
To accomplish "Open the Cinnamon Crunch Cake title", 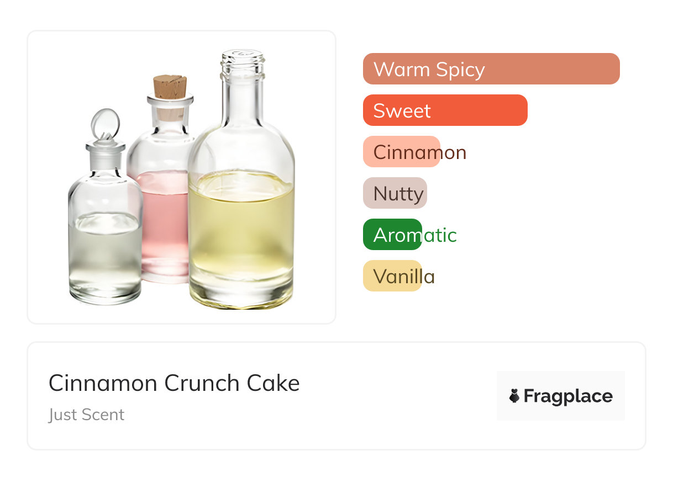I will point(174,383).
